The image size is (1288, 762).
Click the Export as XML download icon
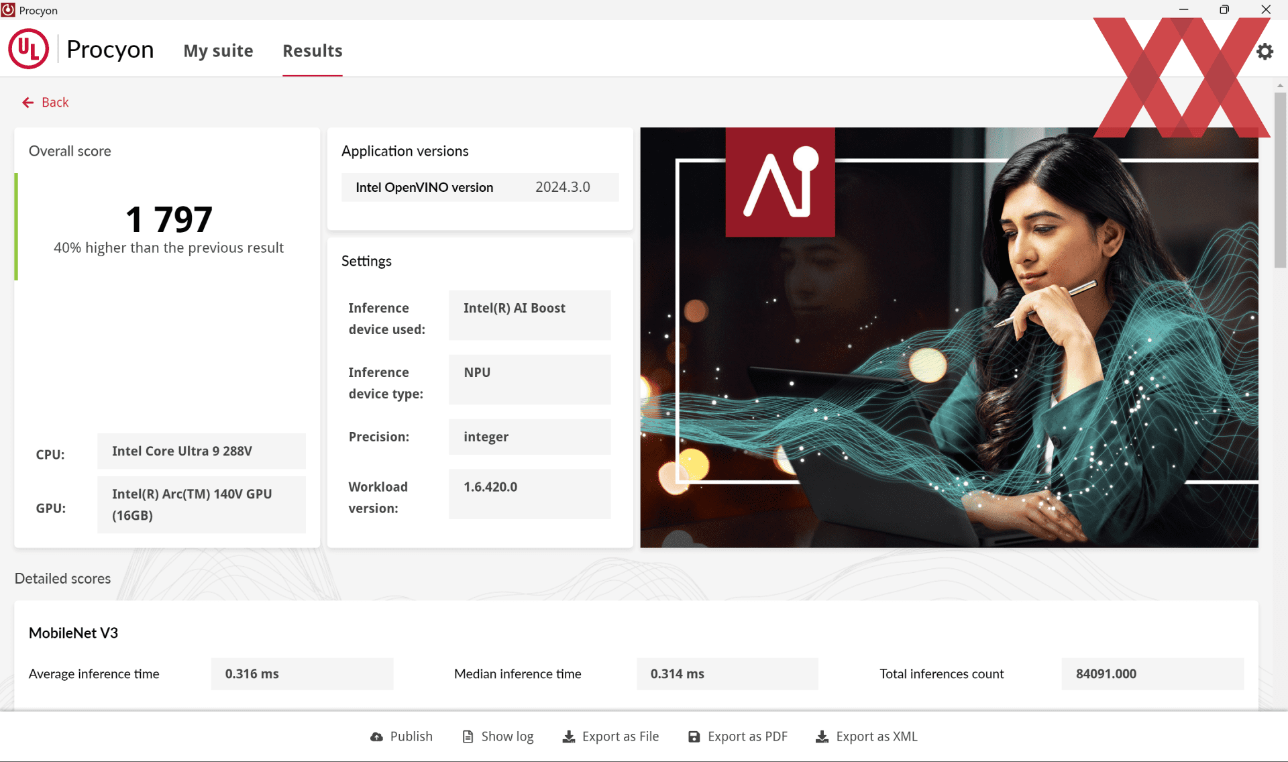pos(822,737)
